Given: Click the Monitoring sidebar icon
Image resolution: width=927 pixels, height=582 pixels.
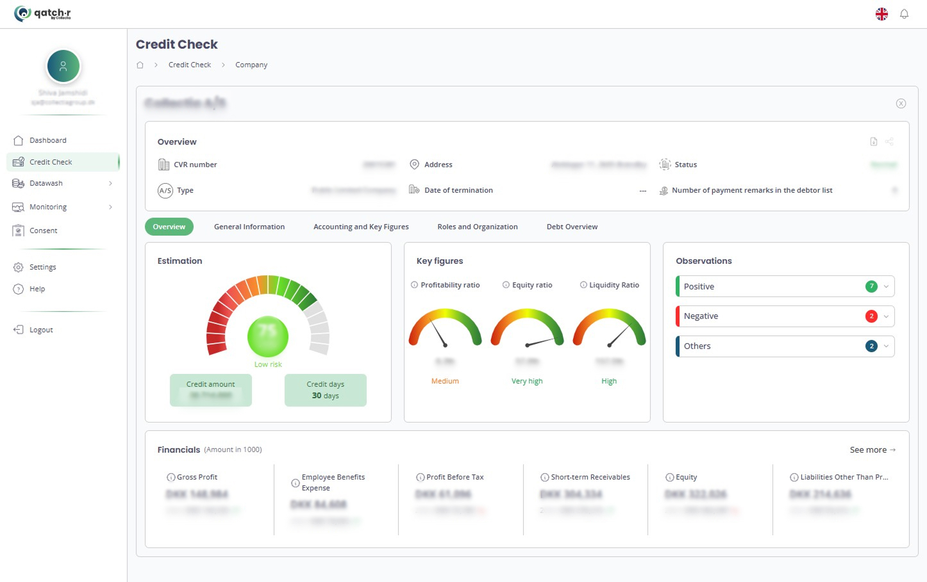Looking at the screenshot, I should (19, 207).
